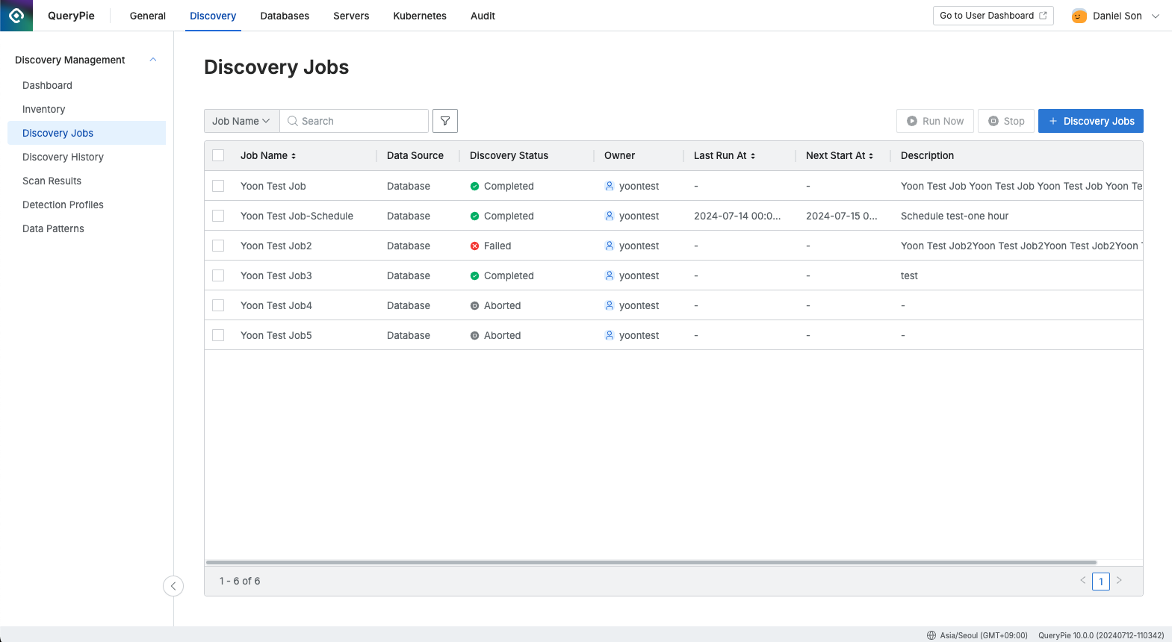1172x642 pixels.
Task: Collapse the Discovery Management section
Action: [x=153, y=60]
